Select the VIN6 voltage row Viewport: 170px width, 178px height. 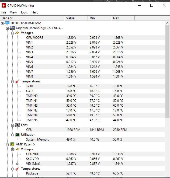tap(95, 67)
